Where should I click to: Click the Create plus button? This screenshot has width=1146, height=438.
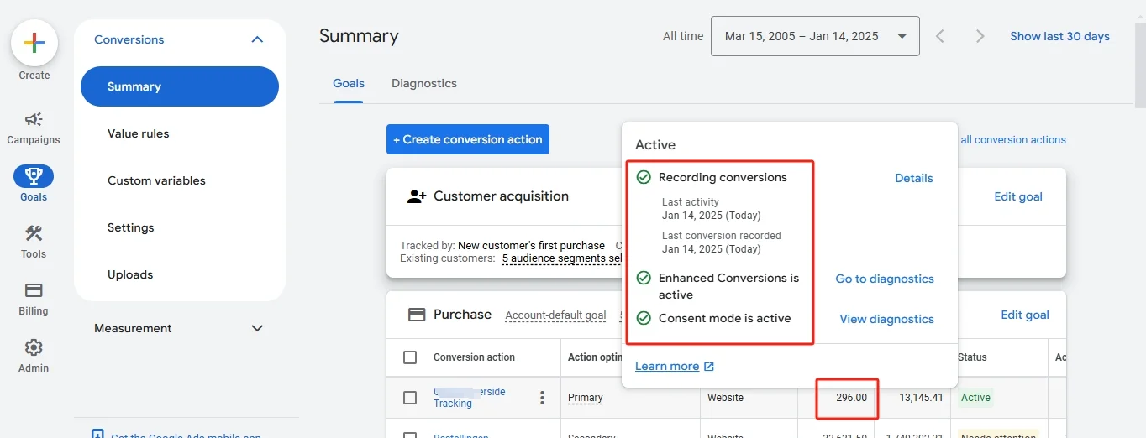[x=34, y=43]
